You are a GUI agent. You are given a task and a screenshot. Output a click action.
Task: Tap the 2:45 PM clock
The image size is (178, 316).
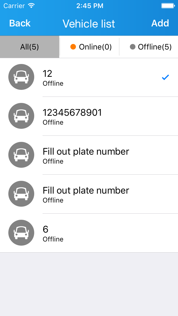(90, 6)
